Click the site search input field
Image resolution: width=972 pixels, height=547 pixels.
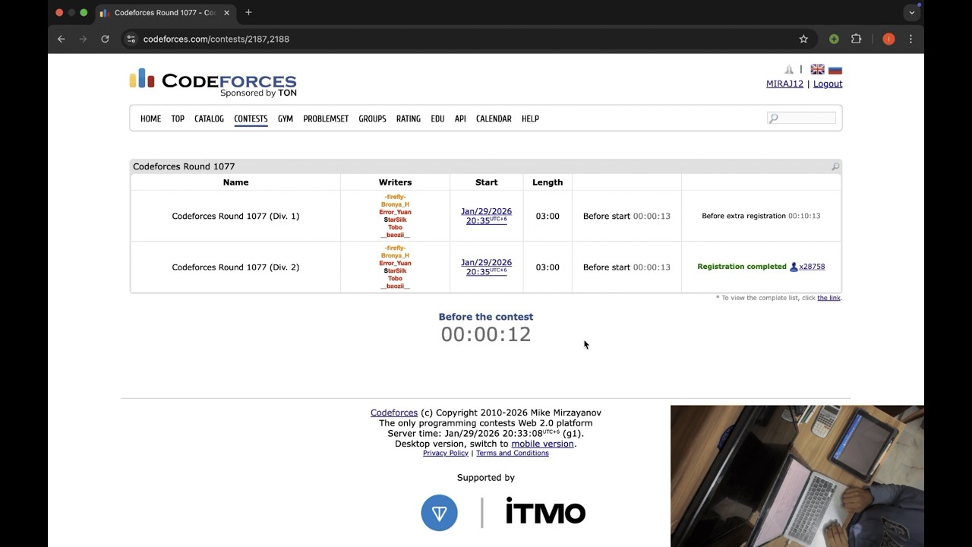802,118
